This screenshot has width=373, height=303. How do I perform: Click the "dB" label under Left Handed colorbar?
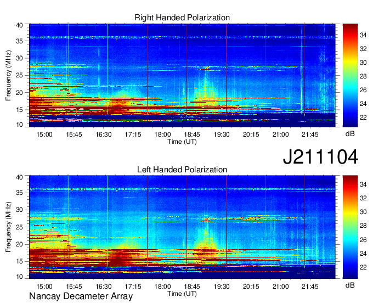click(350, 285)
